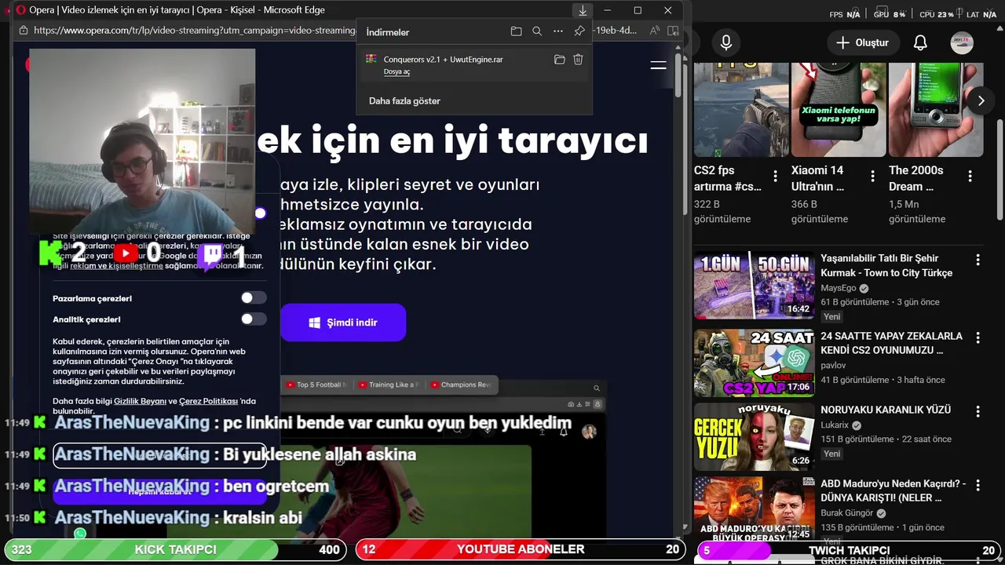Open options menu for Xiaomi 14 Ultra'nın short
The height and width of the screenshot is (565, 1005).
point(872,177)
